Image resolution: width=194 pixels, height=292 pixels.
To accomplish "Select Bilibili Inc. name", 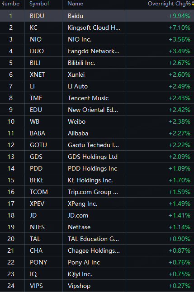I will click(81, 63).
